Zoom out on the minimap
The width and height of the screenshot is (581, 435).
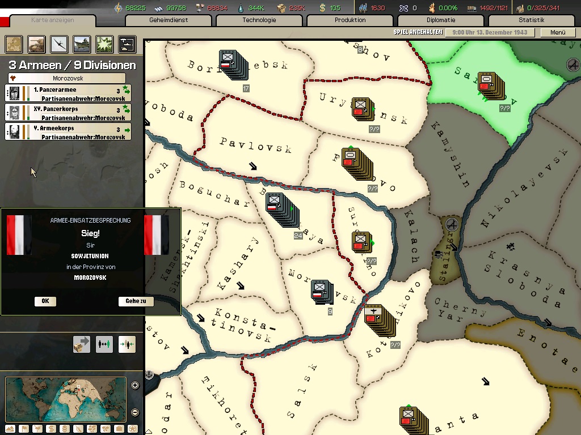(135, 412)
